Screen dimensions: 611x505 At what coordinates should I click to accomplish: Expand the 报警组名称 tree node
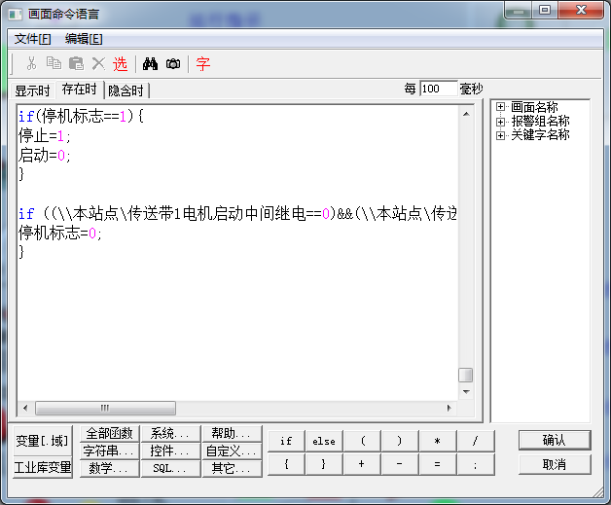(500, 122)
